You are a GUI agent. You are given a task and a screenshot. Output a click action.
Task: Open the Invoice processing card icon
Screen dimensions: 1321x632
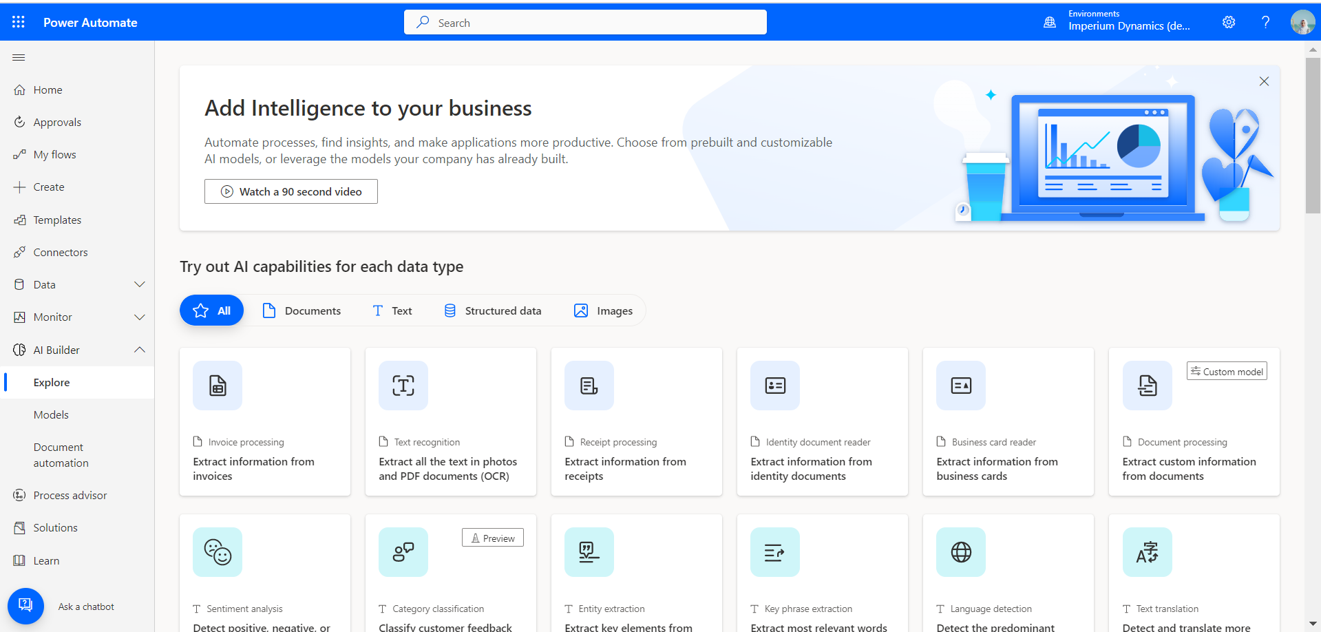pos(218,386)
